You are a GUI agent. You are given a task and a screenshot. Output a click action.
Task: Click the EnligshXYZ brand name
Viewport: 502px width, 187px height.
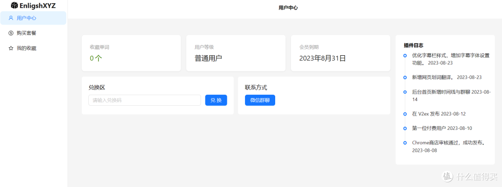point(38,5)
